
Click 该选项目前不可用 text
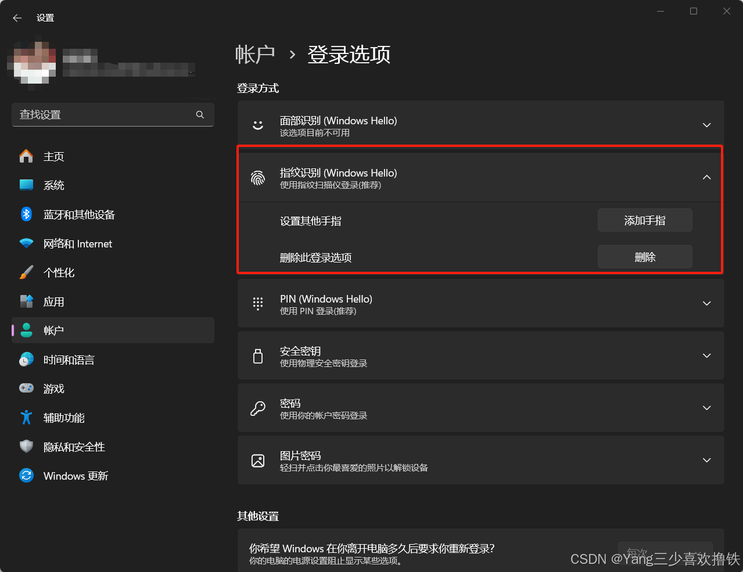coord(315,133)
